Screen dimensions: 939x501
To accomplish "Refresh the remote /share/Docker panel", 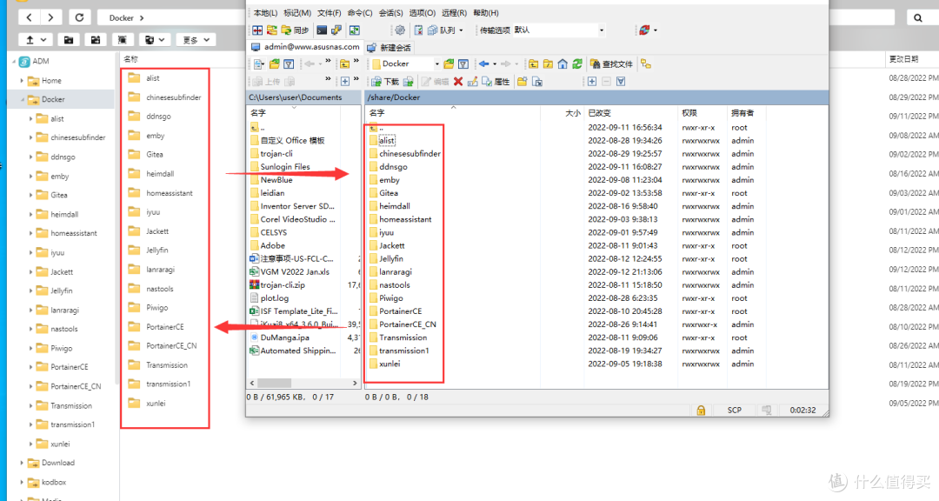I will coord(577,63).
